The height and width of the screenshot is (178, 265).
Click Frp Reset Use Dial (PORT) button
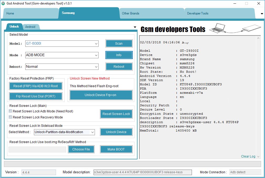36,96
